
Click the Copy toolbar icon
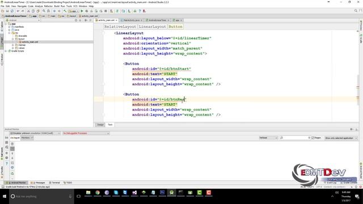tap(33, 11)
